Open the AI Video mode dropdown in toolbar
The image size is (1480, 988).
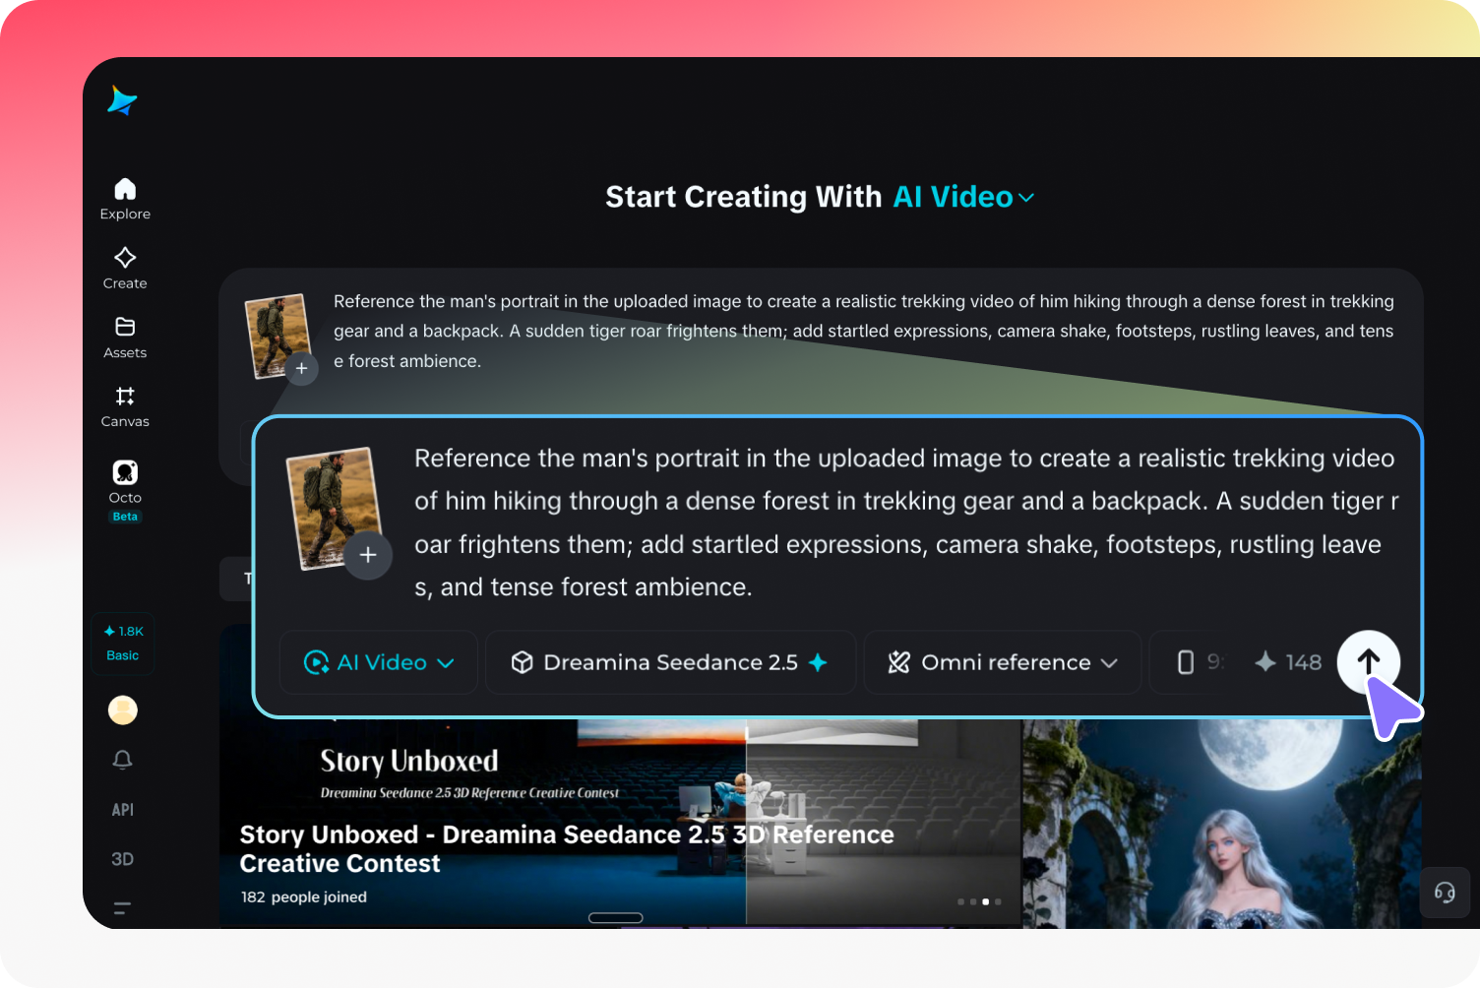tap(379, 662)
